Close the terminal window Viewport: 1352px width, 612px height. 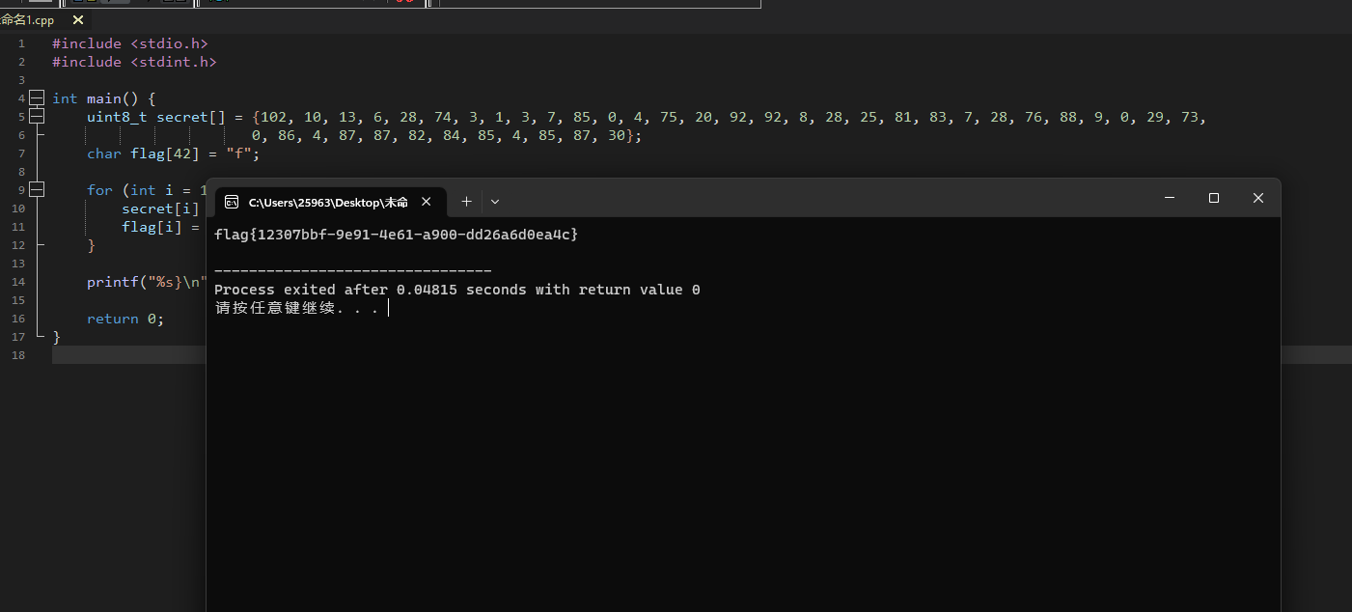pos(1258,198)
